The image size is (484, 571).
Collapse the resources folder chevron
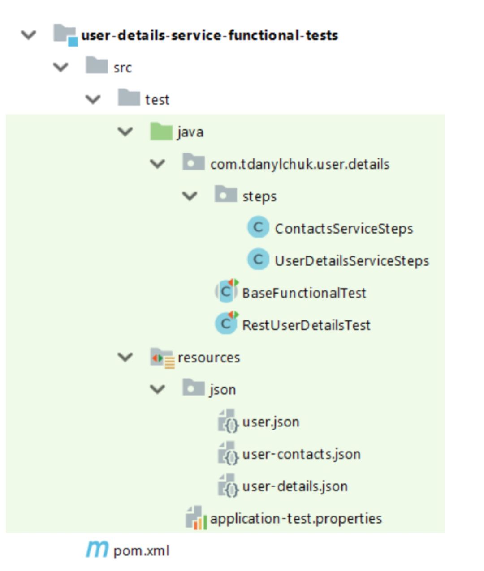(125, 357)
